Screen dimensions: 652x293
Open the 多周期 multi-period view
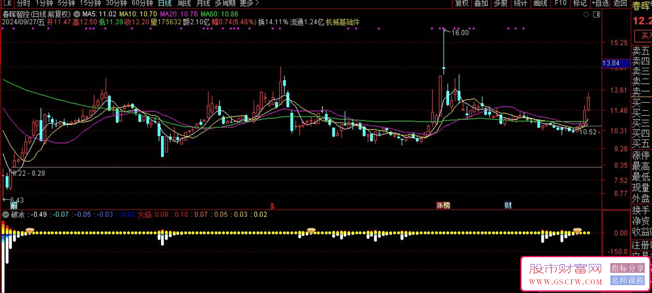pos(225,3)
